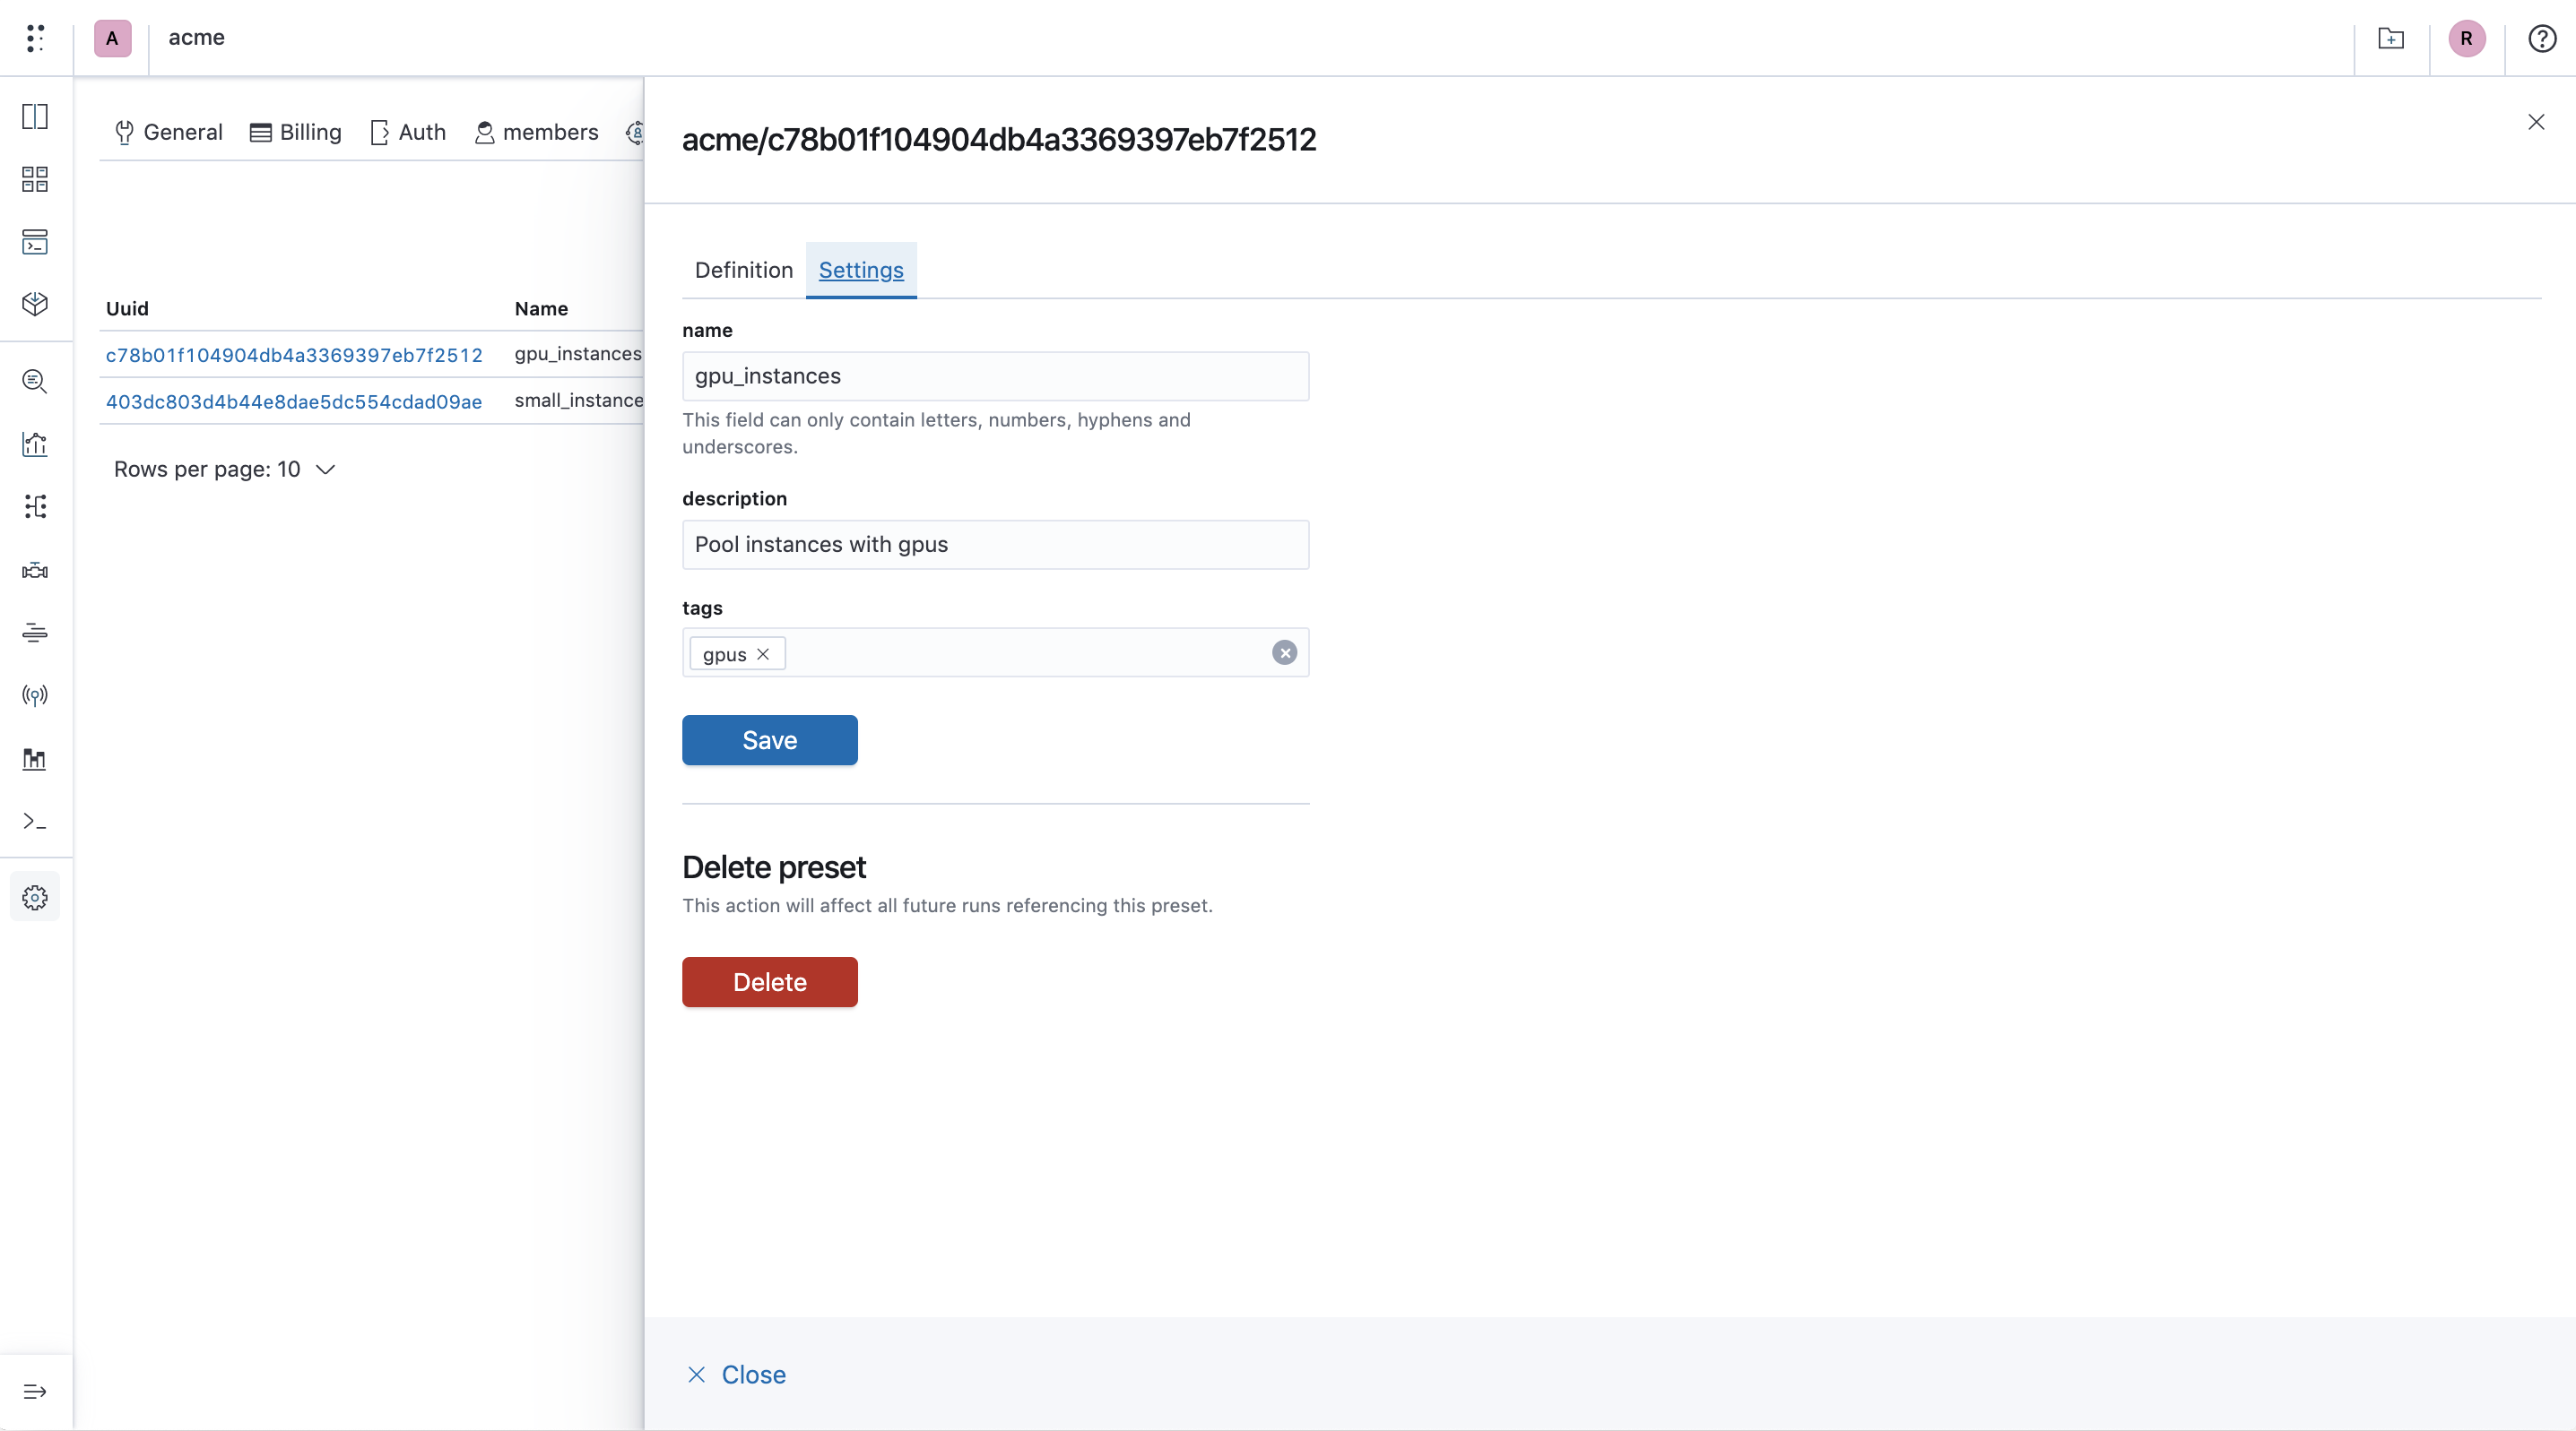The height and width of the screenshot is (1431, 2576).
Task: Open preset 403dc803d4b44e8dae5dc554cdad09ae link
Action: (294, 401)
